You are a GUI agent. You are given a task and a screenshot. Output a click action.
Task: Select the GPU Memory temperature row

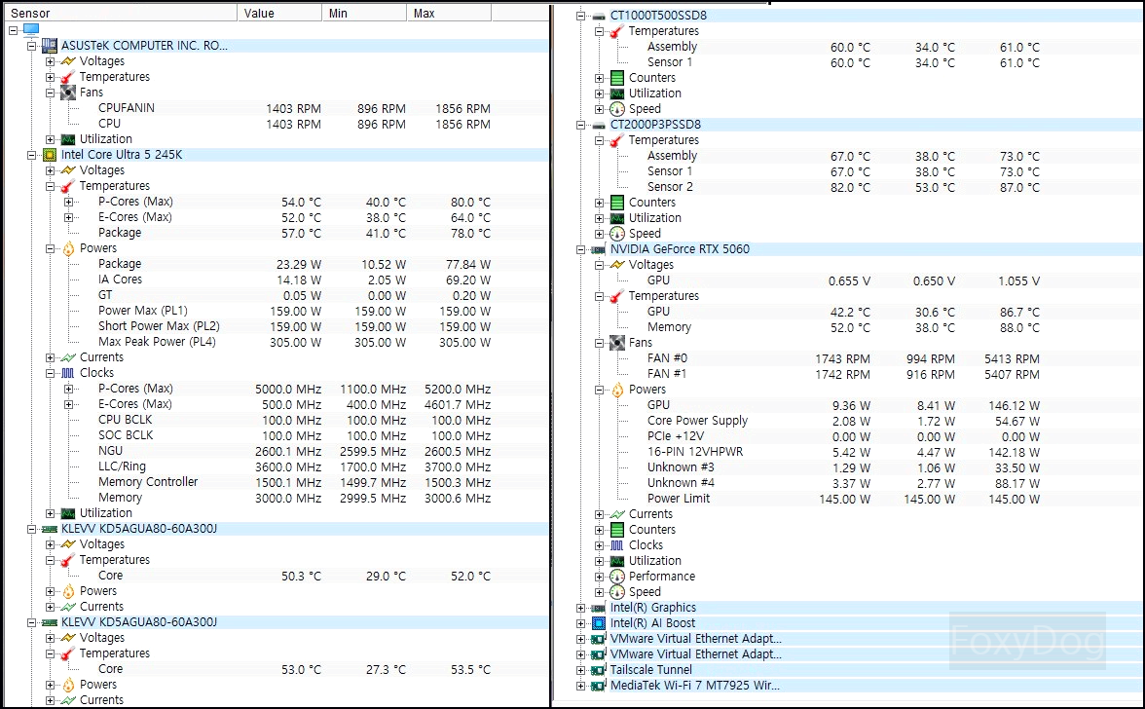[x=851, y=327]
